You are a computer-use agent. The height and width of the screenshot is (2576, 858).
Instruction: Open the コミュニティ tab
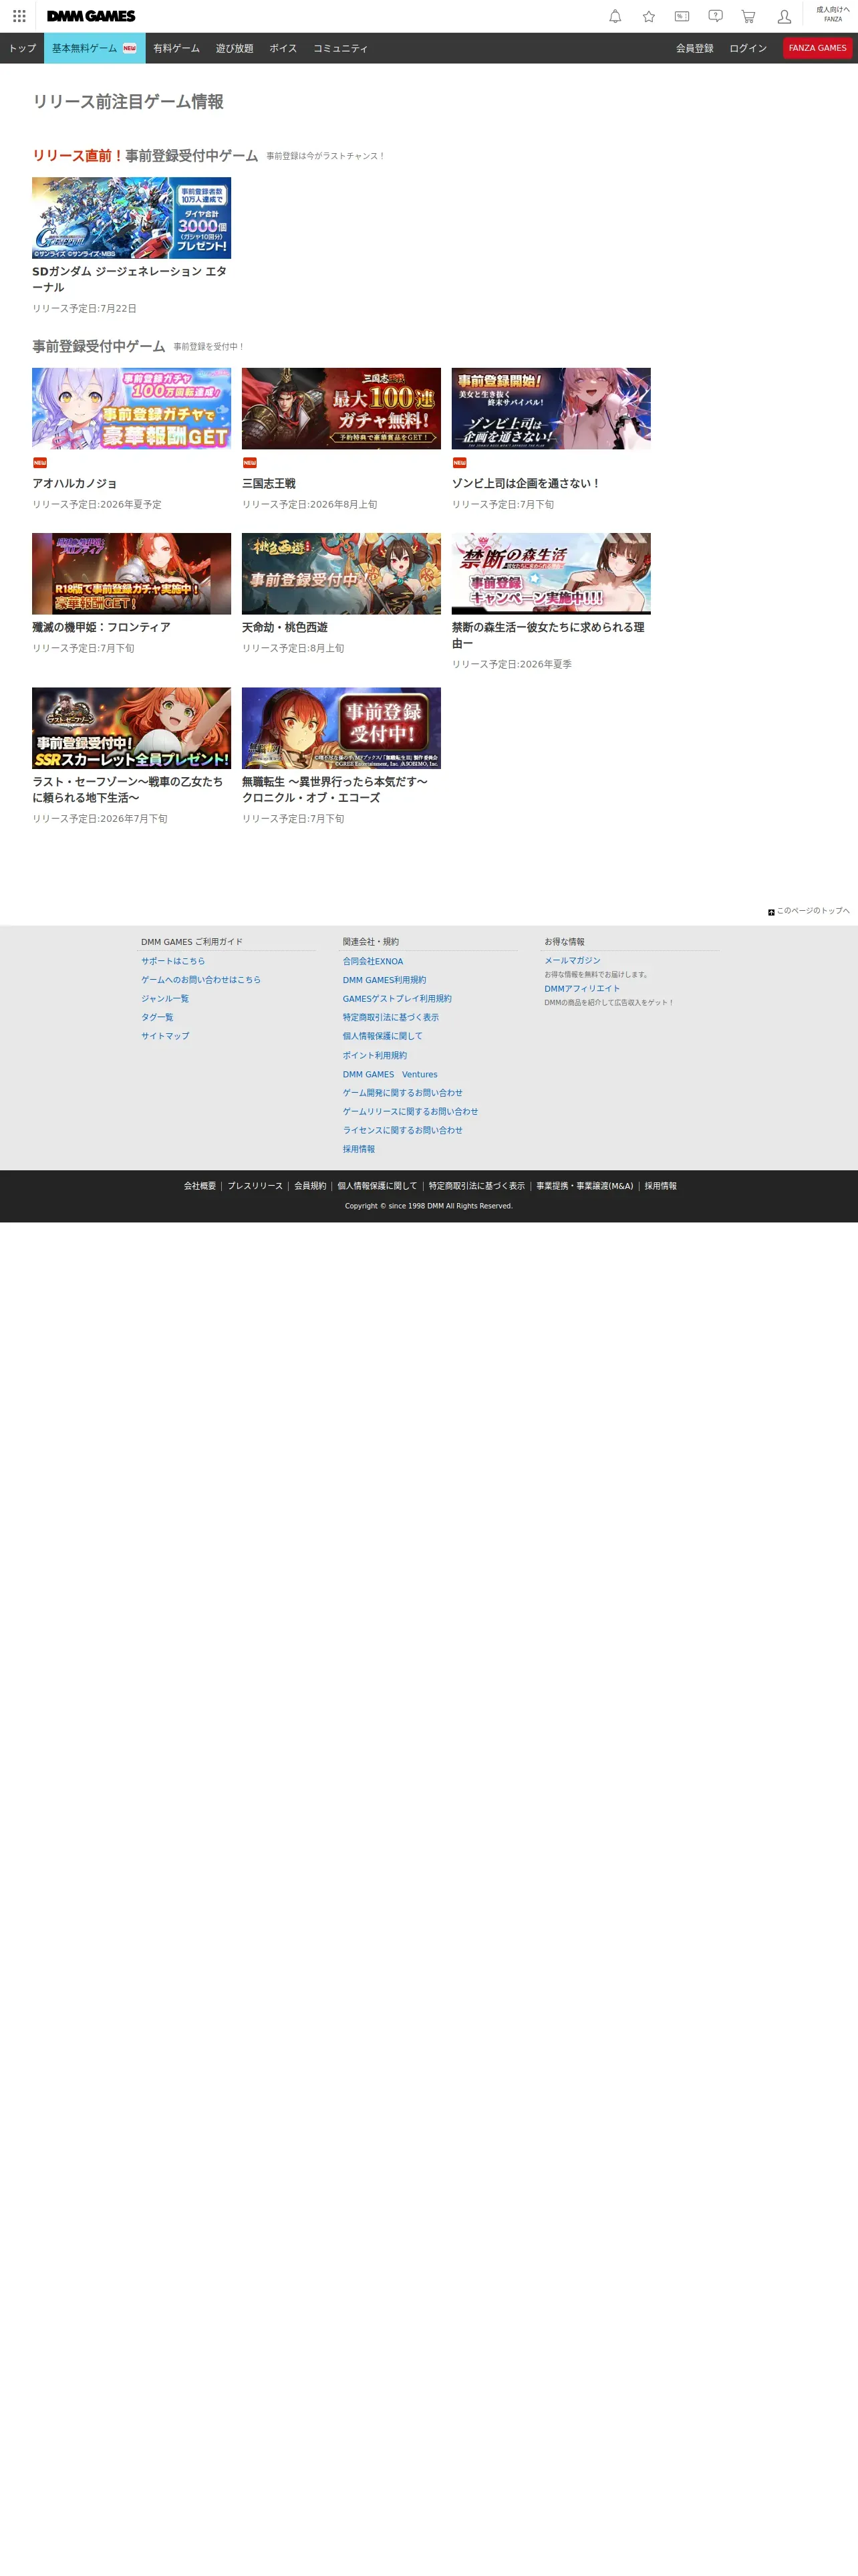(341, 48)
